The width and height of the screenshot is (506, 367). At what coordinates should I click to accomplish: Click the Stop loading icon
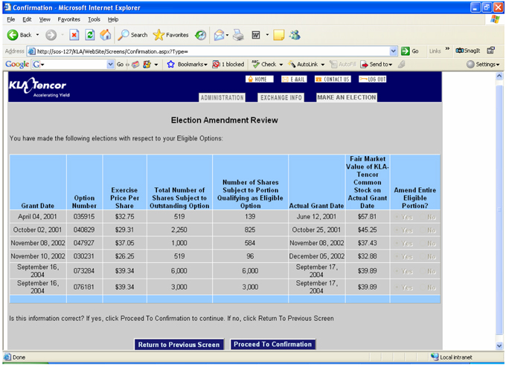(x=74, y=35)
